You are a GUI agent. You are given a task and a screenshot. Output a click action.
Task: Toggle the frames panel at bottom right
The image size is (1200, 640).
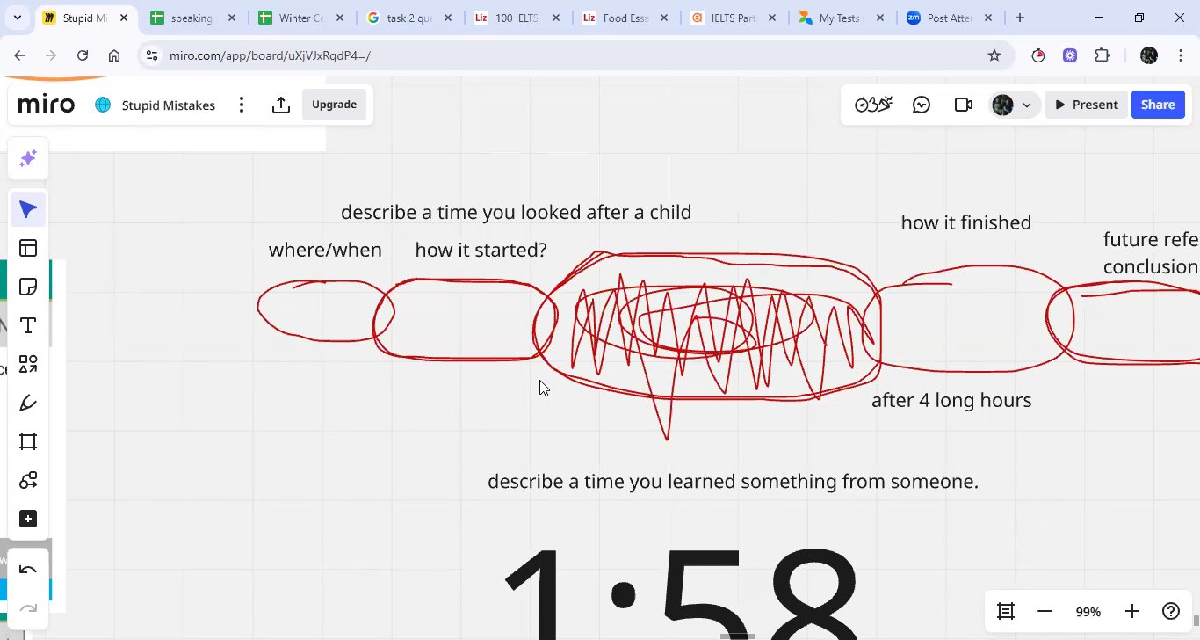(1006, 611)
